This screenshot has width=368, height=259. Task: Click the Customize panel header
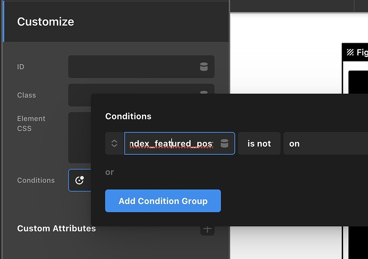[x=46, y=22]
